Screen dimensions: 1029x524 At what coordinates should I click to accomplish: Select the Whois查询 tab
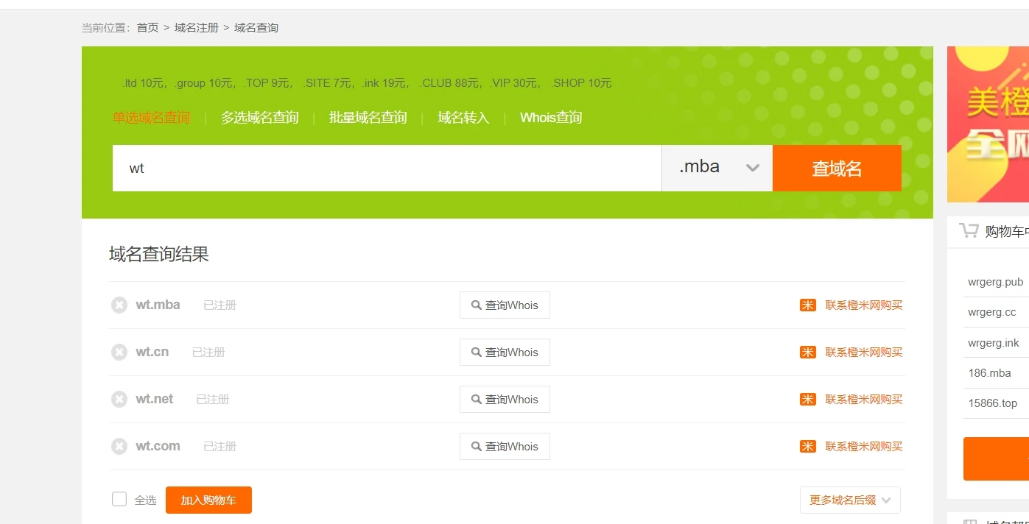[550, 118]
